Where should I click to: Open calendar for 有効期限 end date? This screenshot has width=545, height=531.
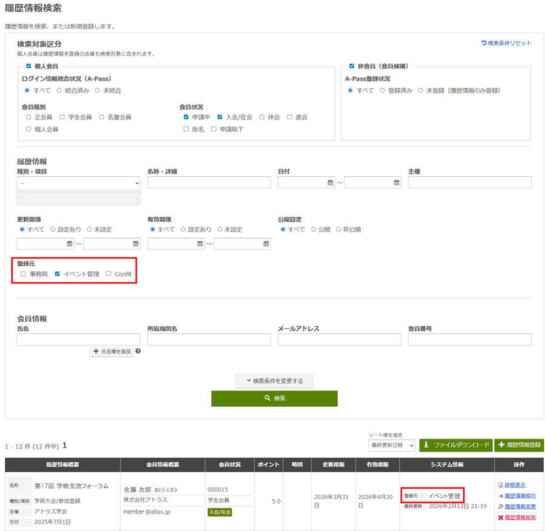[x=266, y=244]
